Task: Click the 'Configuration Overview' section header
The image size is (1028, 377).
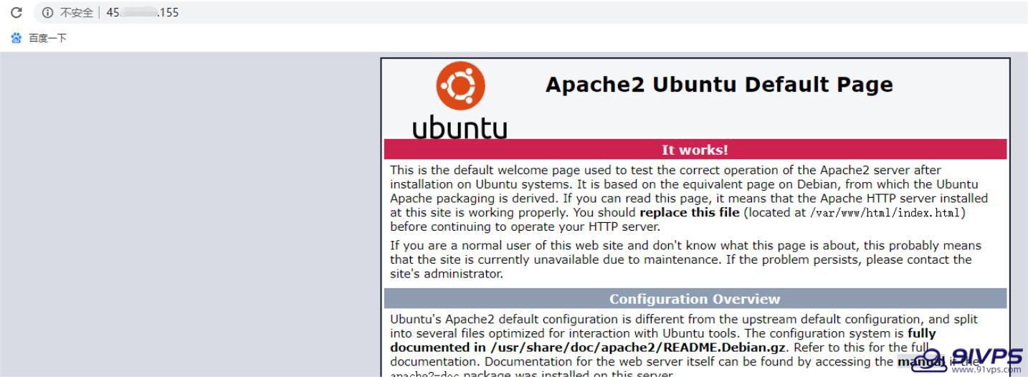Action: tap(695, 299)
